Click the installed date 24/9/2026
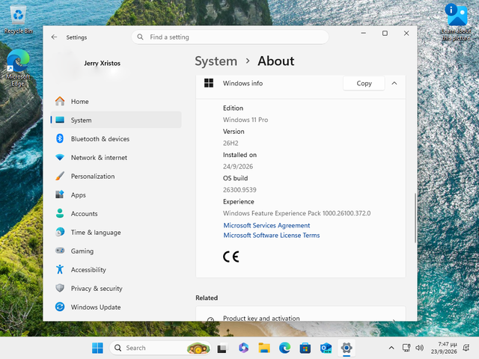This screenshot has height=359, width=479. click(238, 166)
